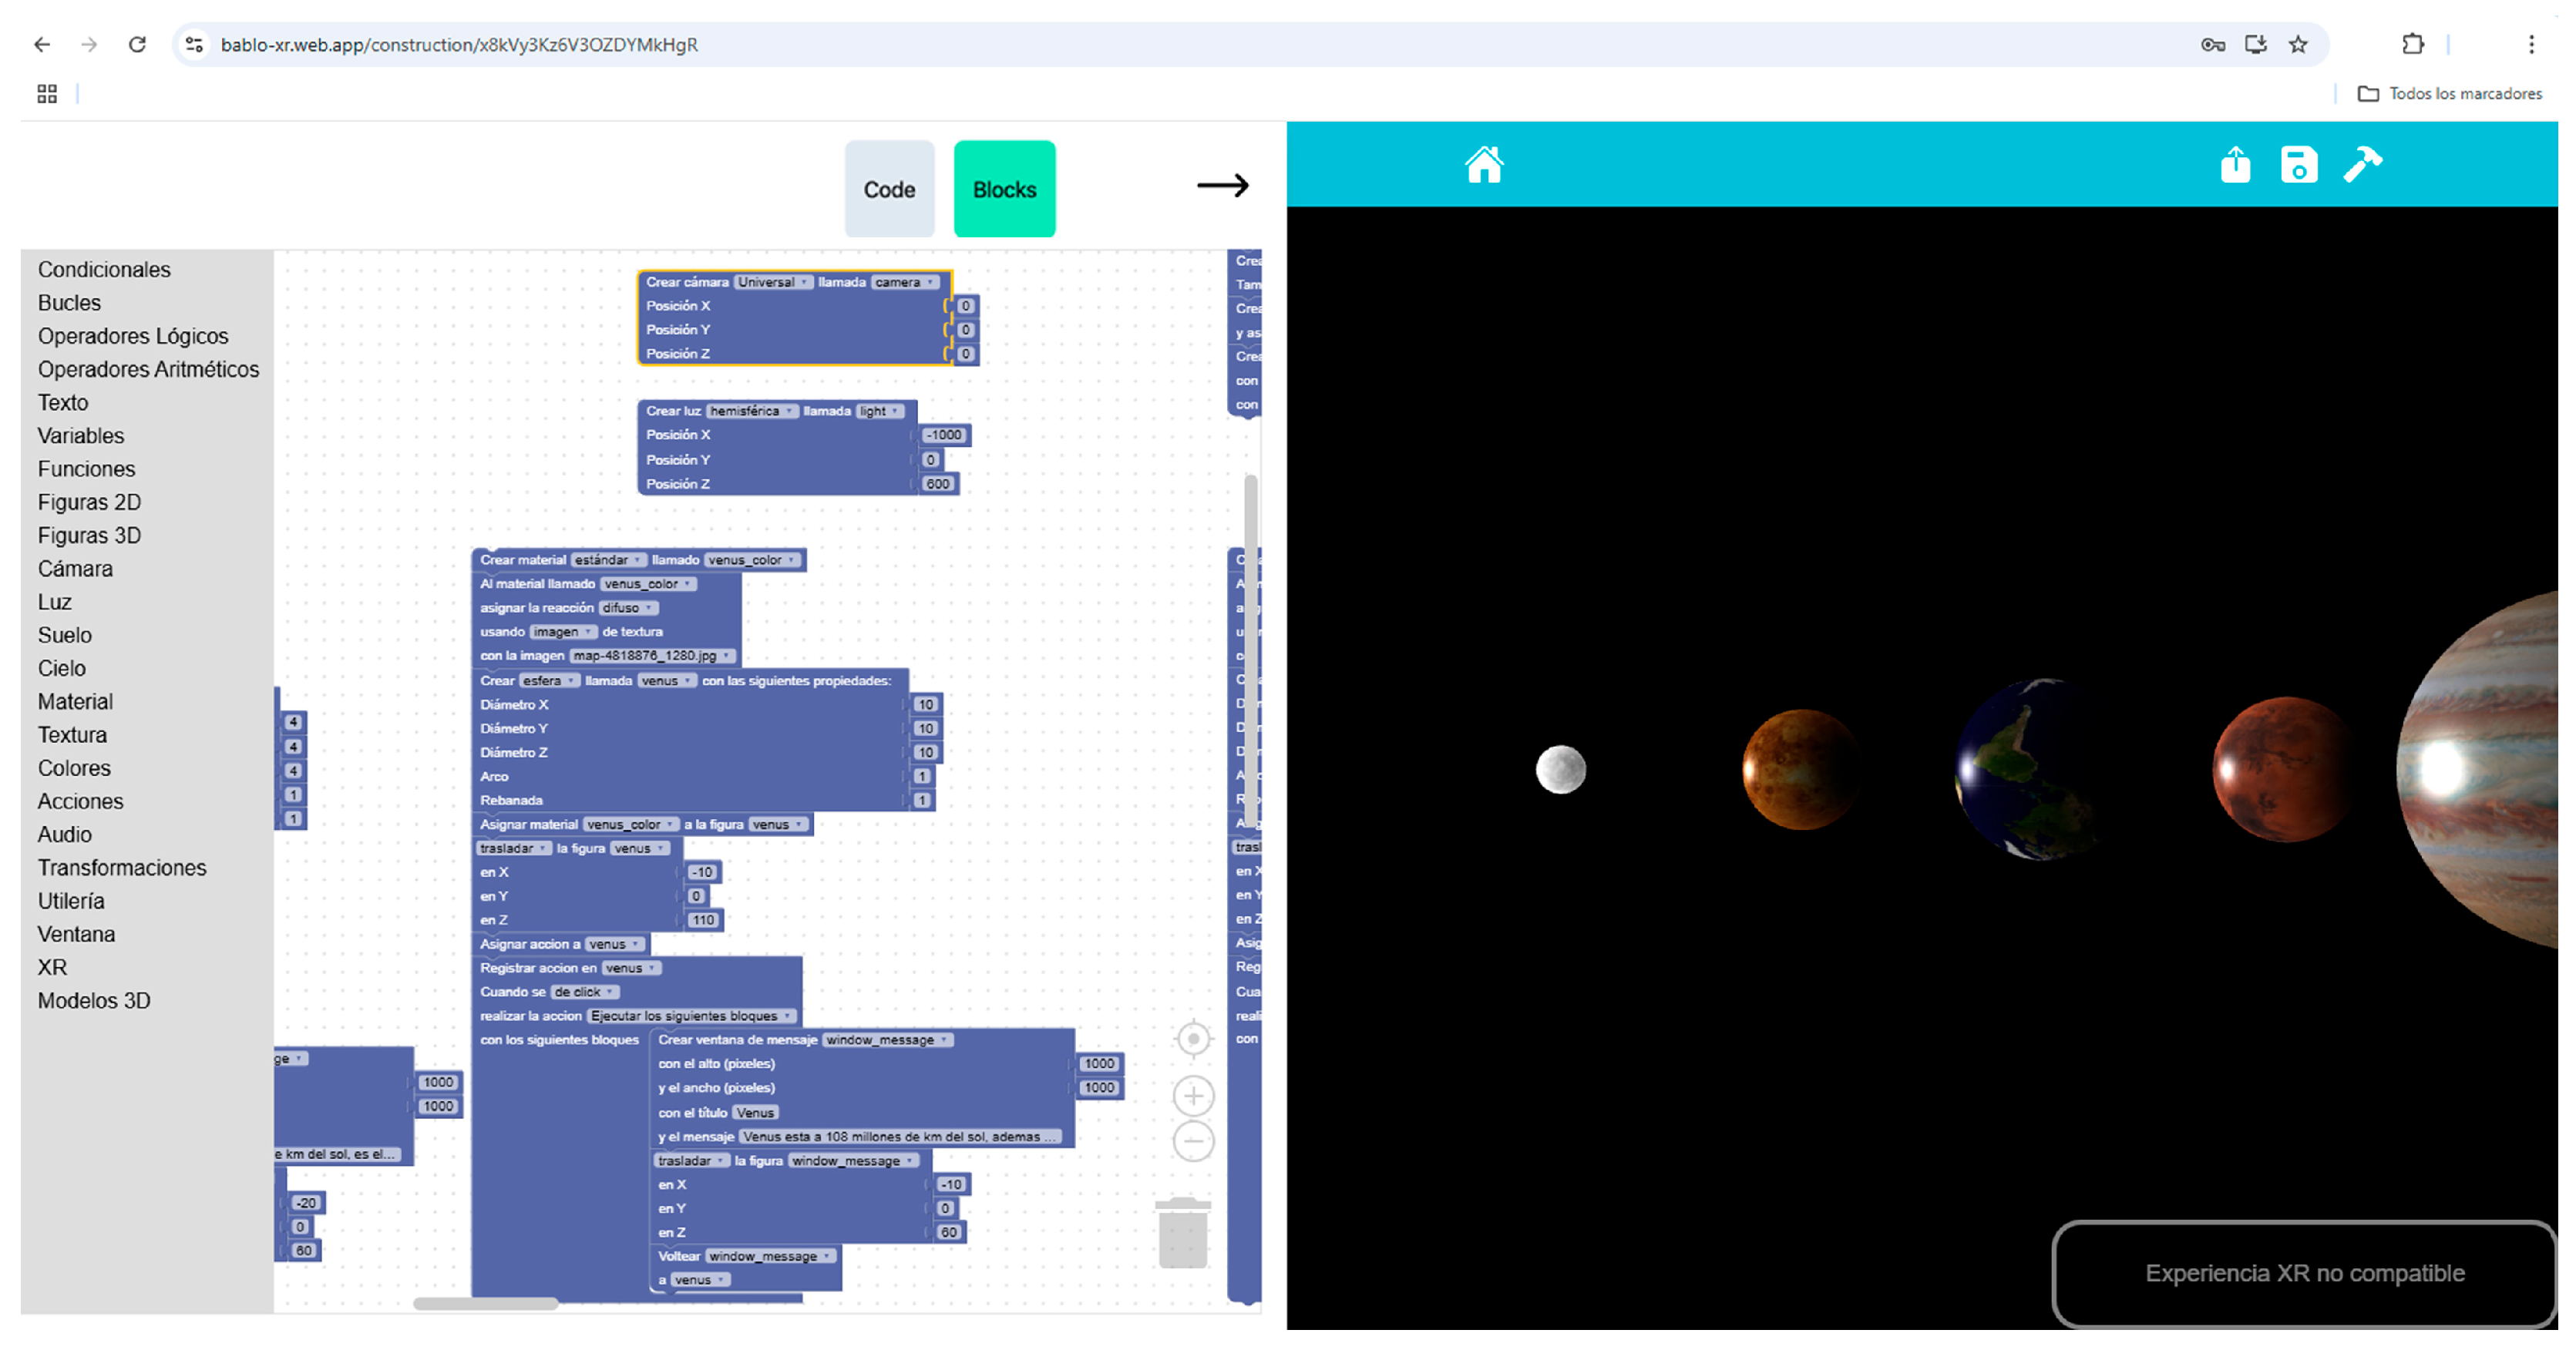2576x1350 pixels.
Task: View site information icon in address bar
Action: point(195,44)
